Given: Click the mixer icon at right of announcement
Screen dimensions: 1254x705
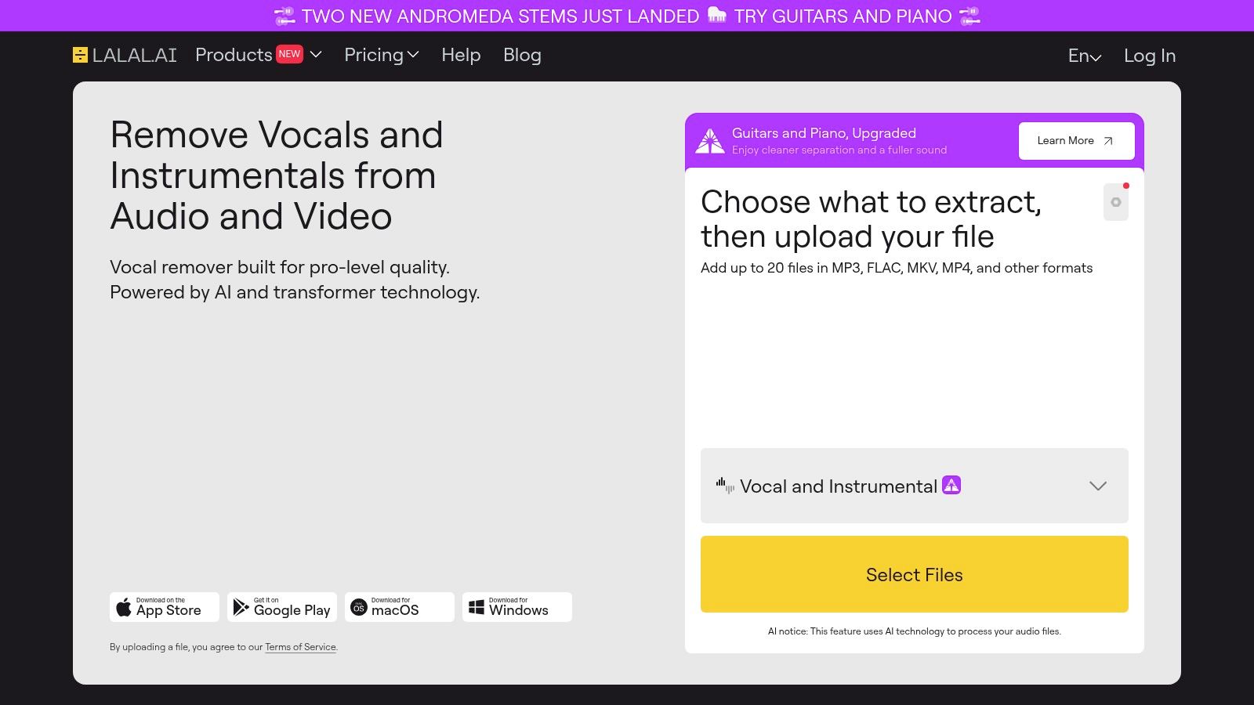Looking at the screenshot, I should point(969,16).
